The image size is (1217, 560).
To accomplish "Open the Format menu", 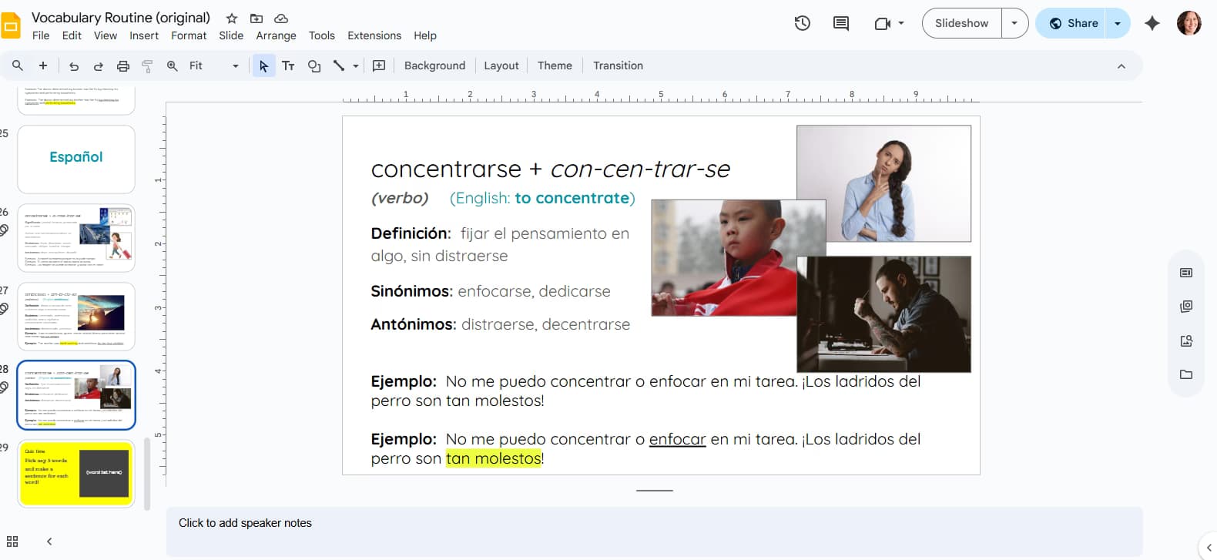I will 189,35.
